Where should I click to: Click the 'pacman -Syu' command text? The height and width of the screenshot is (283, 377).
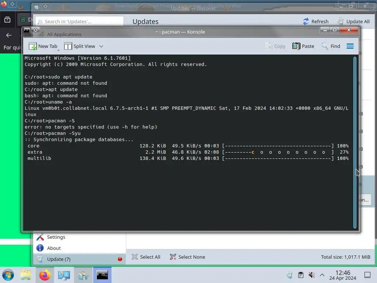click(64, 133)
